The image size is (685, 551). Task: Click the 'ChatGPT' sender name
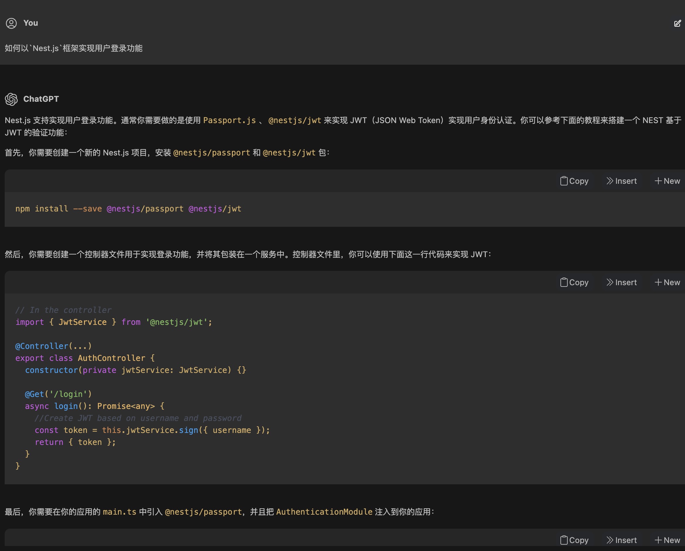tap(41, 99)
